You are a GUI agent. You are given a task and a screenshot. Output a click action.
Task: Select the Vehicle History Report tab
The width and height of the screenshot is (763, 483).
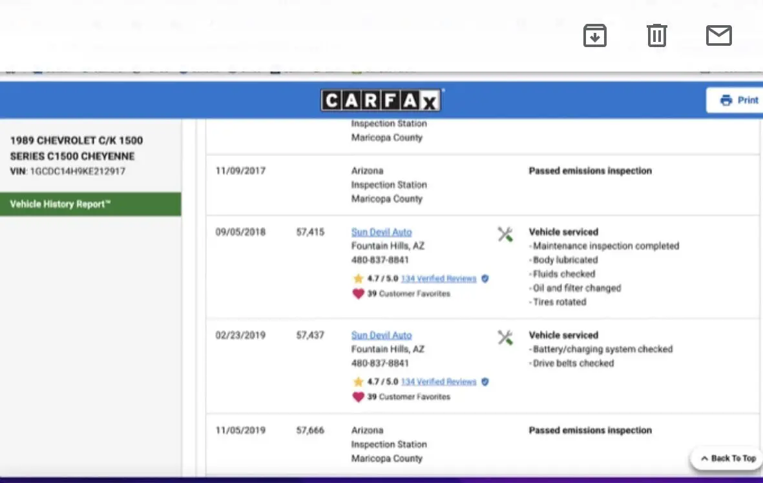tap(90, 204)
